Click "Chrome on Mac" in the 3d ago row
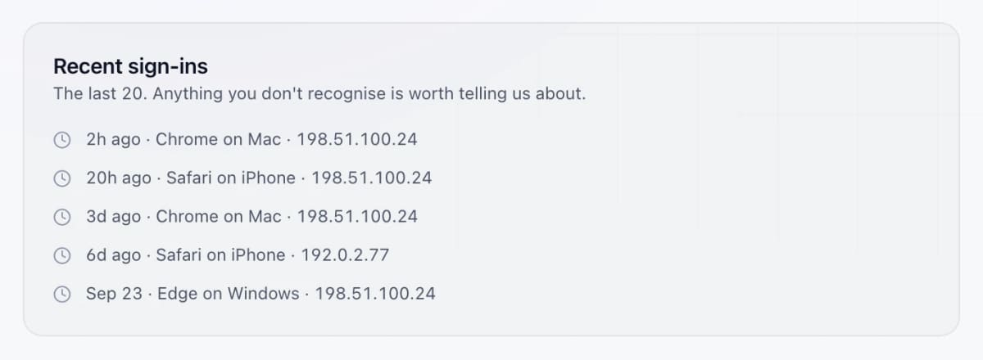This screenshot has width=983, height=360. point(219,216)
